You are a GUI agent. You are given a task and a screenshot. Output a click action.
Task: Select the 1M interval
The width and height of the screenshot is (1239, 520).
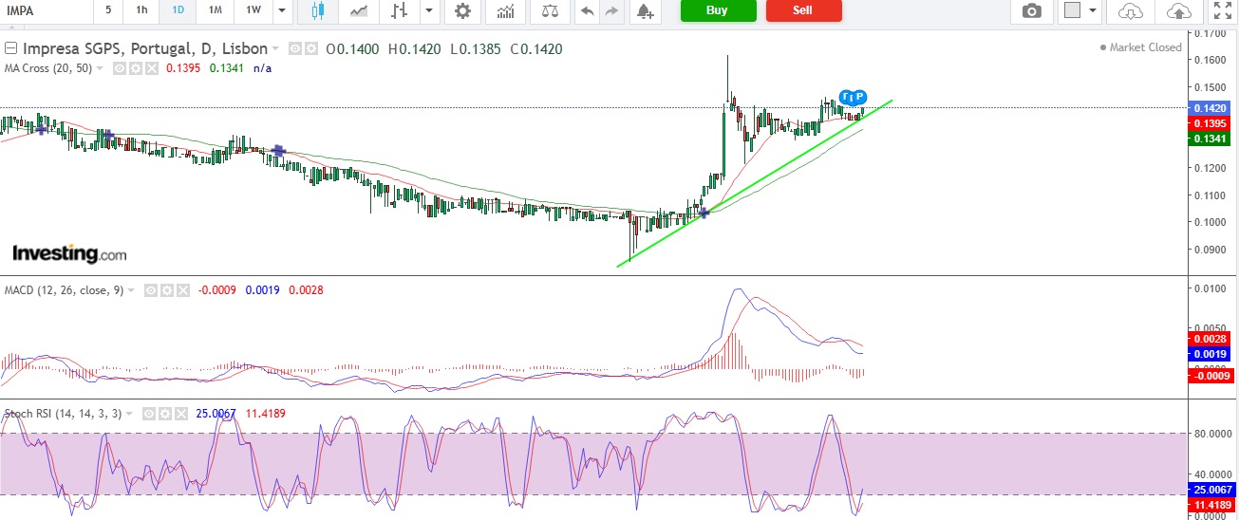(216, 11)
